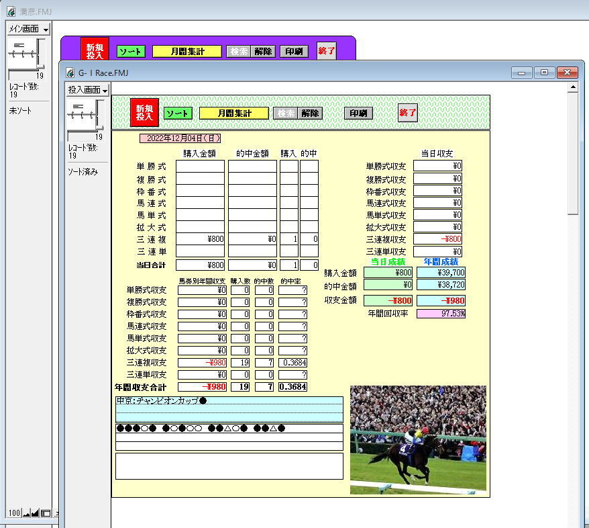Click 三連複収支 購入数 value 19

click(240, 363)
